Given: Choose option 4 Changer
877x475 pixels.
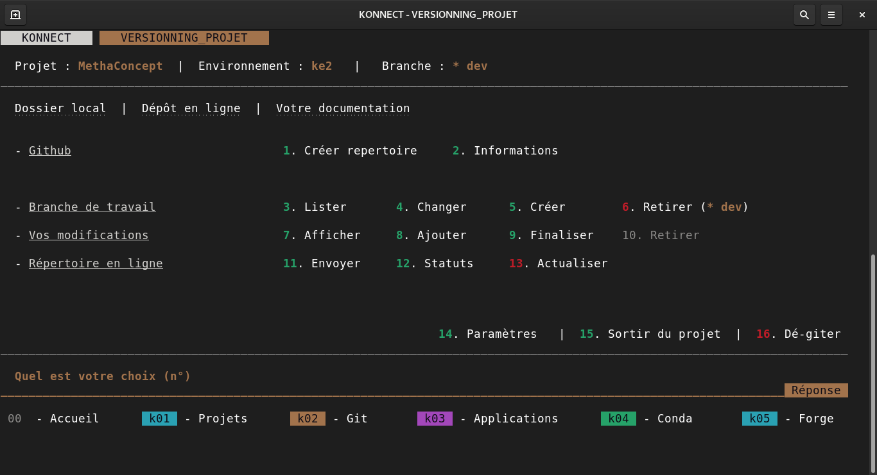Looking at the screenshot, I should tap(431, 207).
